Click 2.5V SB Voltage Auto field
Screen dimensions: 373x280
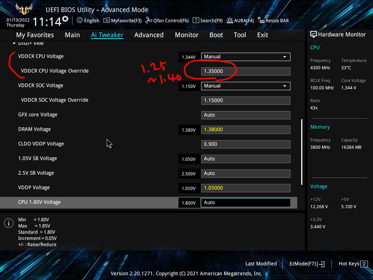246,173
